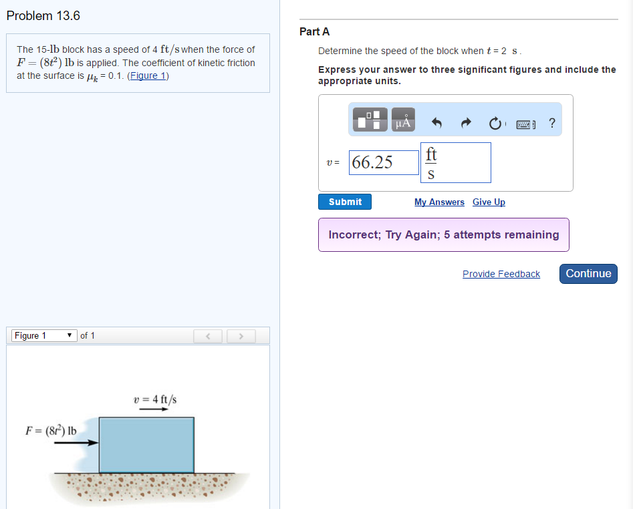
Task: Open the units symbols (µÅ) menu
Action: (403, 120)
